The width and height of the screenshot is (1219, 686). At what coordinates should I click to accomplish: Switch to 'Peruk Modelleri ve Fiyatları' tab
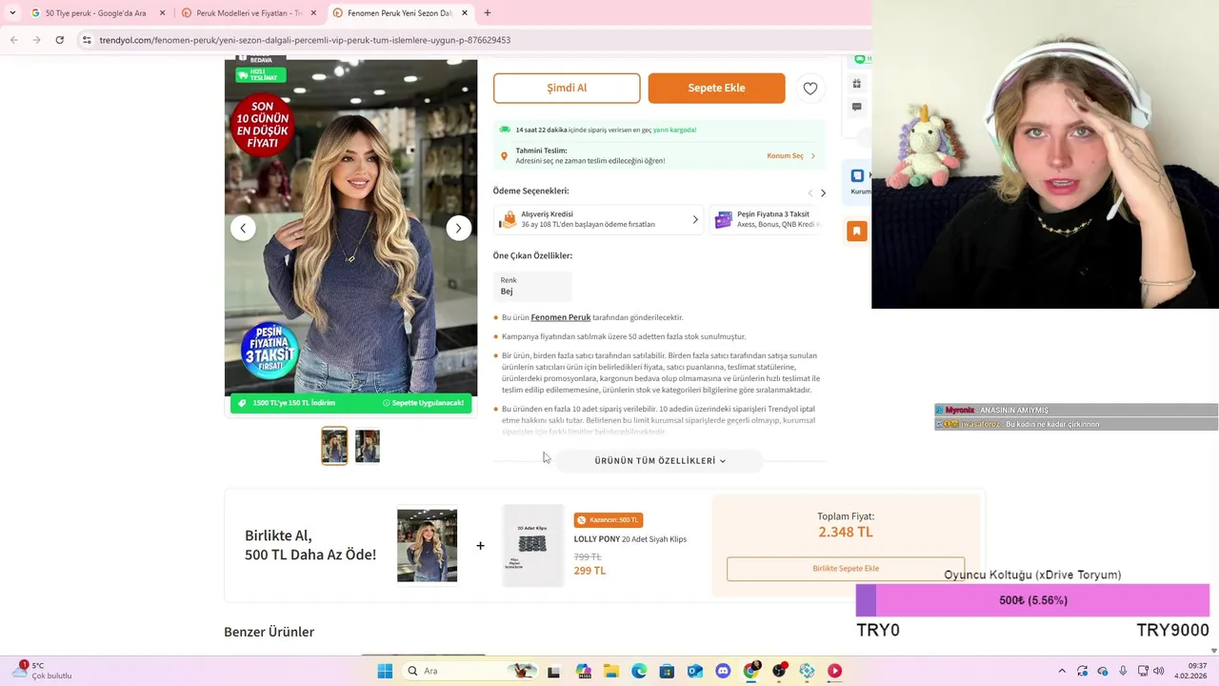click(x=248, y=13)
